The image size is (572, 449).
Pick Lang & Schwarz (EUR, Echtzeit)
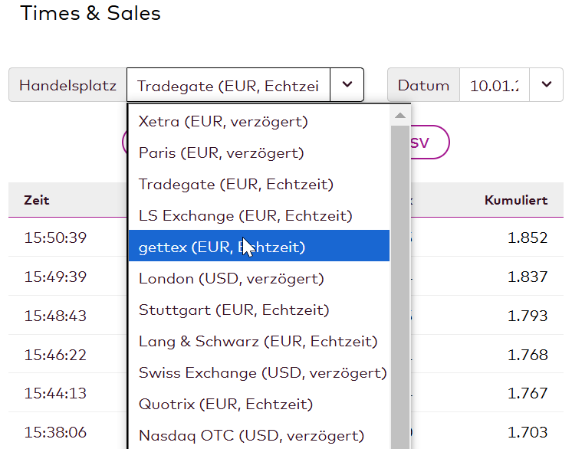tap(259, 341)
